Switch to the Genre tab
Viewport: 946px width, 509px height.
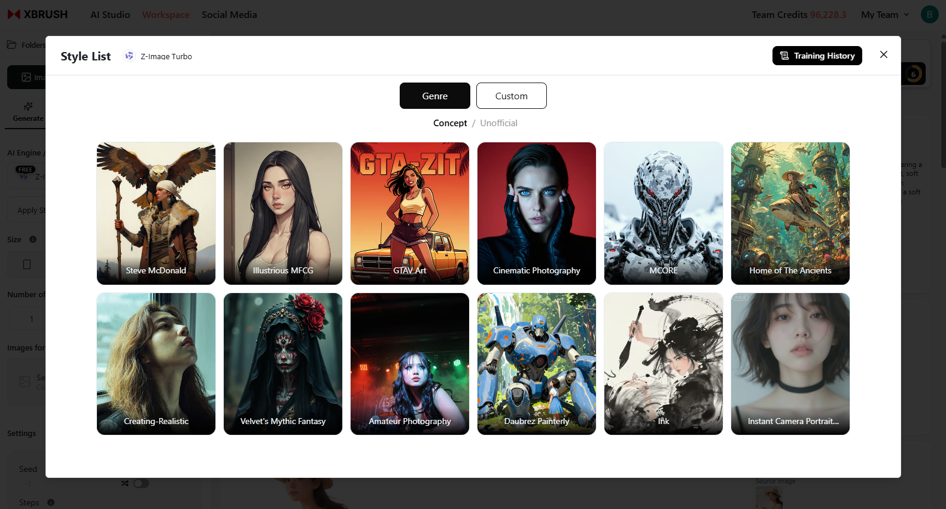(x=435, y=96)
